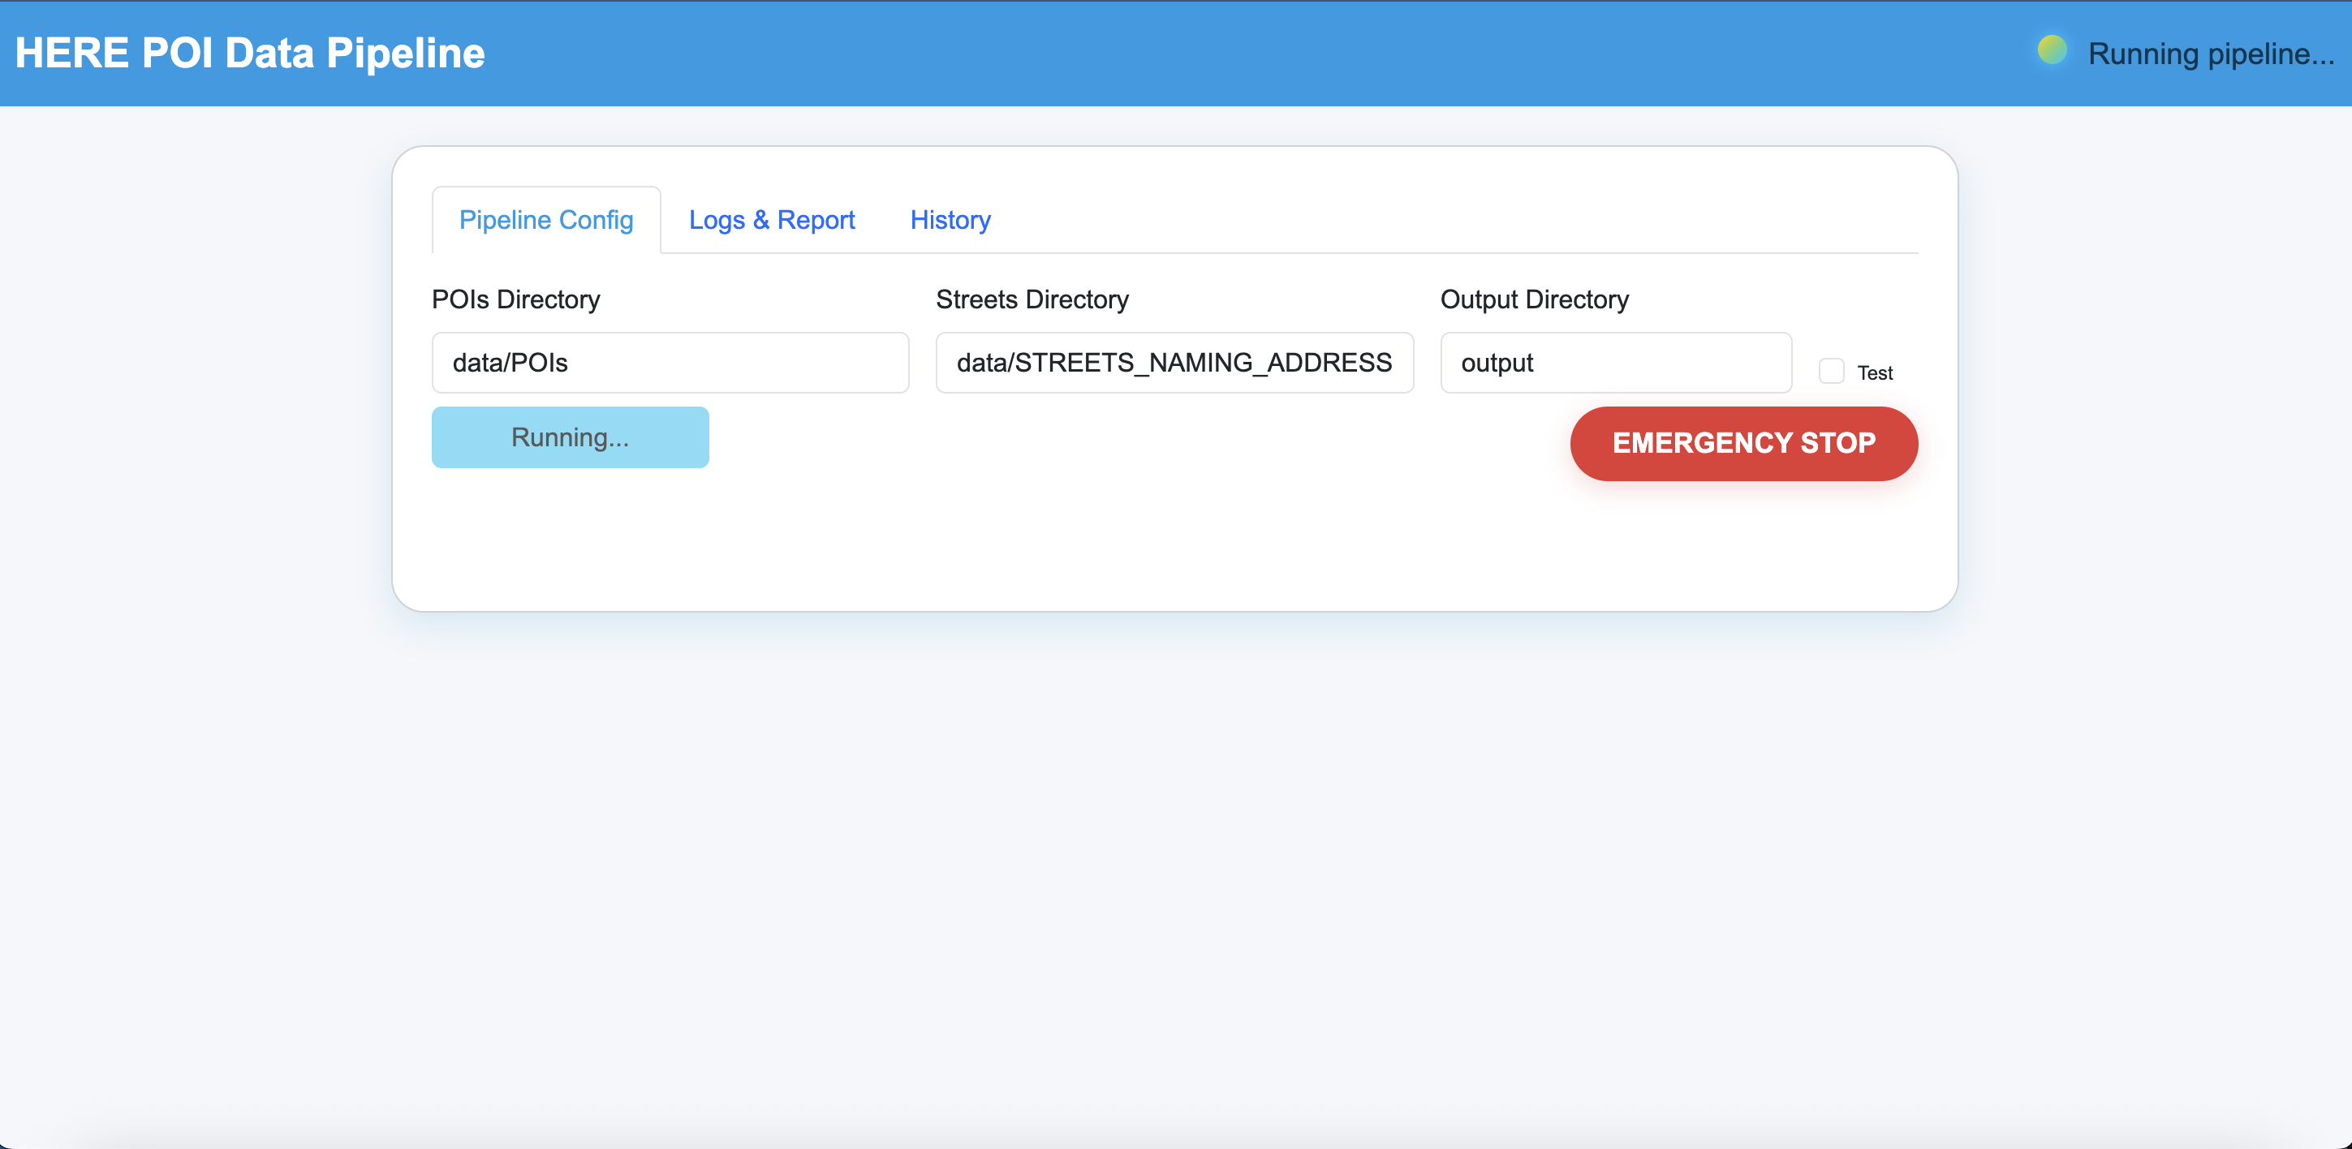2352x1149 pixels.
Task: Click the Running pipeline... status text
Action: click(2211, 54)
